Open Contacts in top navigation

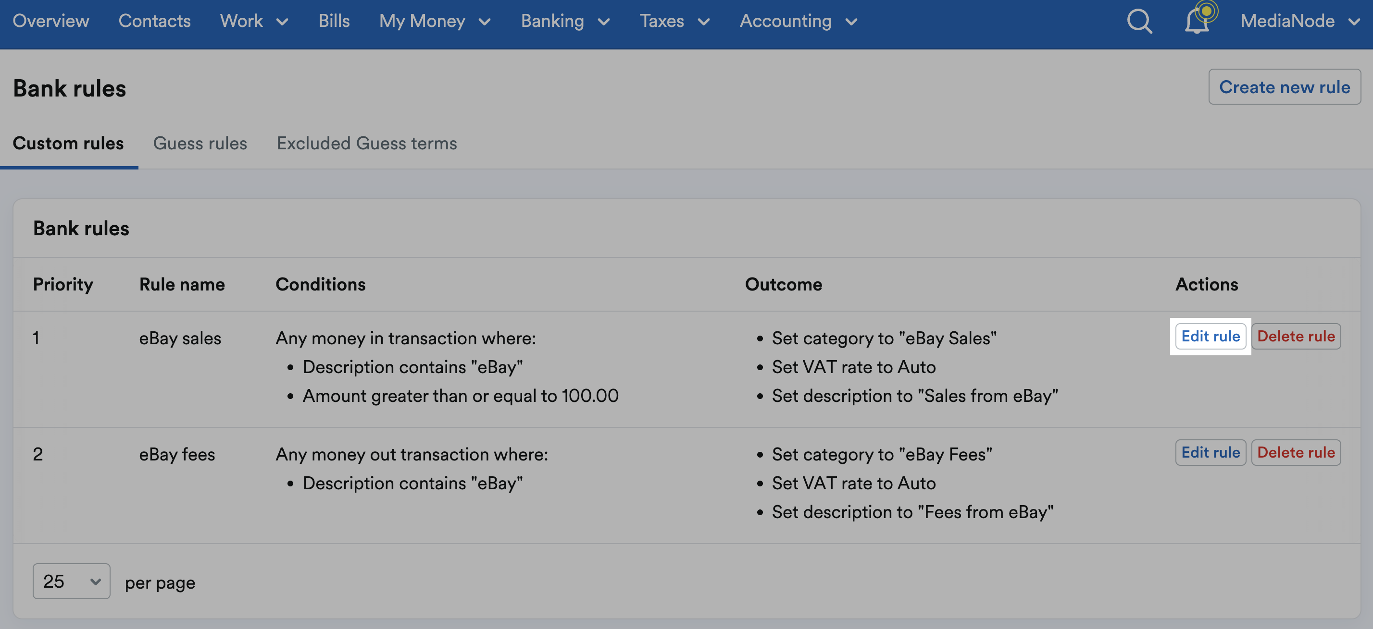click(x=155, y=21)
